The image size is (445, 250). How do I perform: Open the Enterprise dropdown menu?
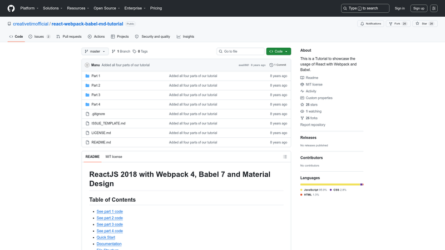[x=135, y=8]
